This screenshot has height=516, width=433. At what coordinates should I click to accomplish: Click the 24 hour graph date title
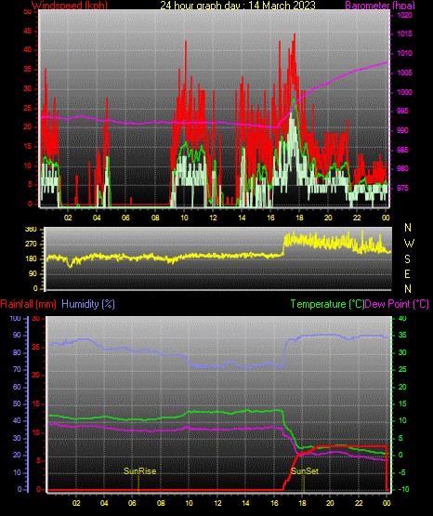(x=238, y=6)
